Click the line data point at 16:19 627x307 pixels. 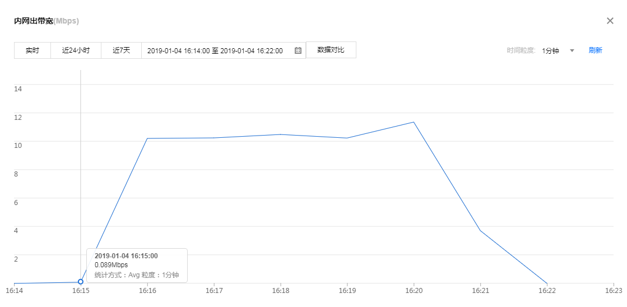(x=347, y=138)
